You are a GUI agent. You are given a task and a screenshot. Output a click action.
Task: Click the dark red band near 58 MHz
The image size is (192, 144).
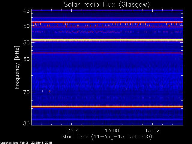point(107,53)
